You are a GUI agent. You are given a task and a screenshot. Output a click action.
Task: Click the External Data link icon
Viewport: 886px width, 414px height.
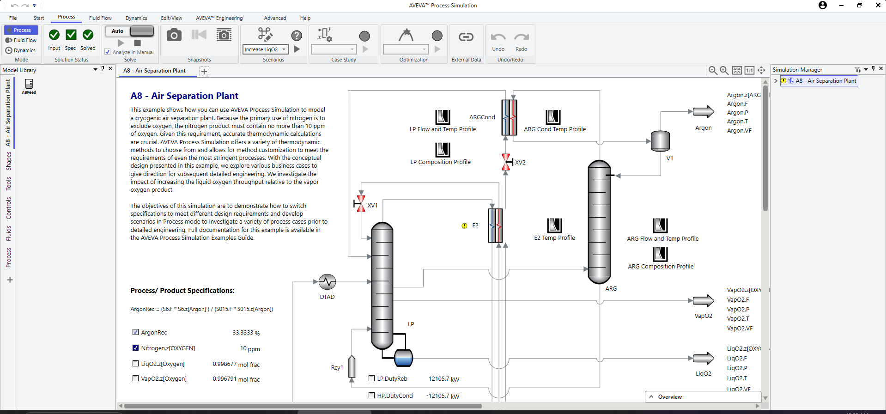pyautogui.click(x=466, y=37)
